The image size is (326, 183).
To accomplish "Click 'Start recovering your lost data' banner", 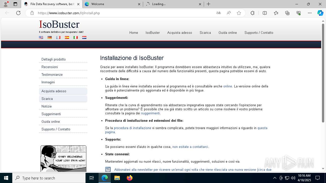I will pos(63,159).
